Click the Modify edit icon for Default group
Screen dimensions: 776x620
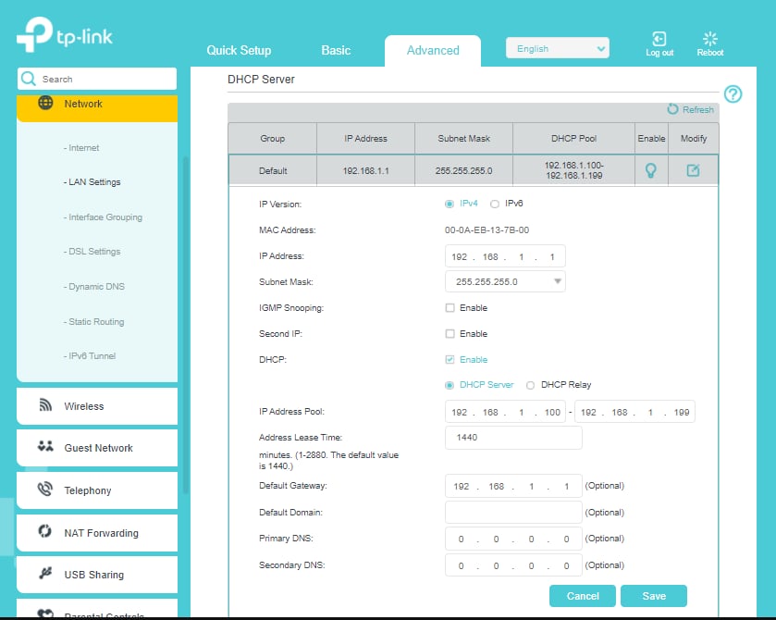tap(693, 170)
